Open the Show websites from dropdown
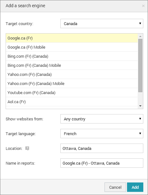Viewport: 148px width, 195px height. (102, 119)
